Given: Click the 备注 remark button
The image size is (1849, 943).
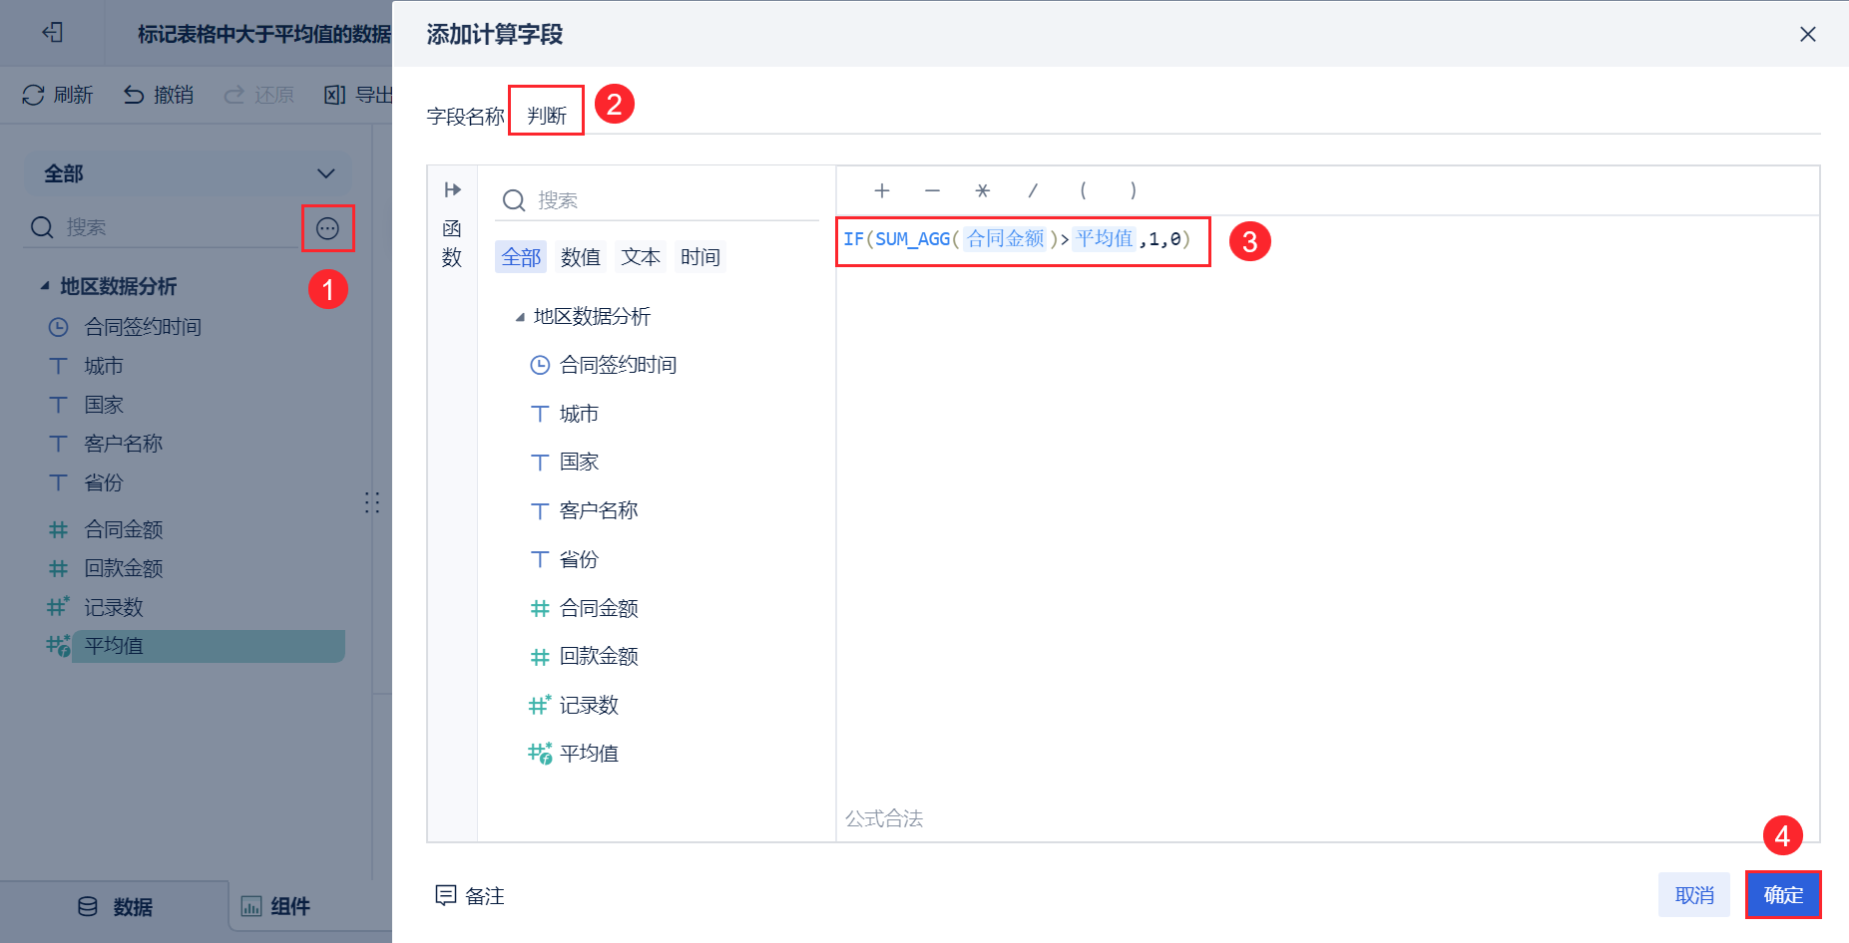Looking at the screenshot, I should coord(470,895).
